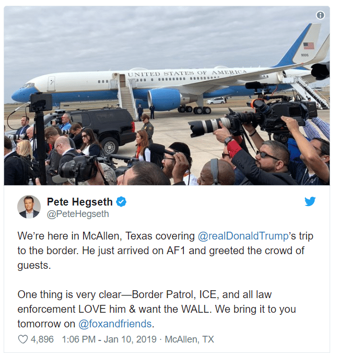Click the tweet paragraph starting "We're here in McAllen"
The height and width of the screenshot is (353, 339).
pos(165,250)
